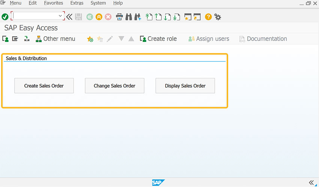
Task: Click the Documentation button
Action: click(263, 39)
